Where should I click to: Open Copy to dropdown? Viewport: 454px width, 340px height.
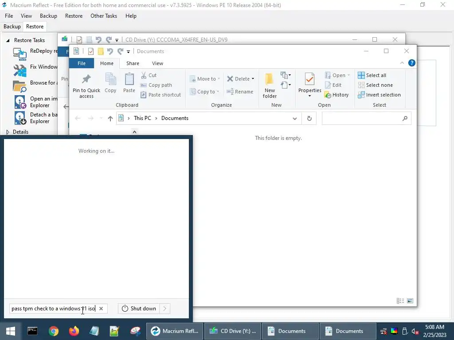click(x=204, y=92)
